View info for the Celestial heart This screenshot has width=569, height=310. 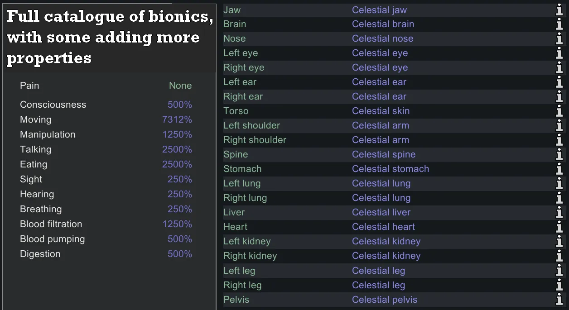tap(559, 227)
